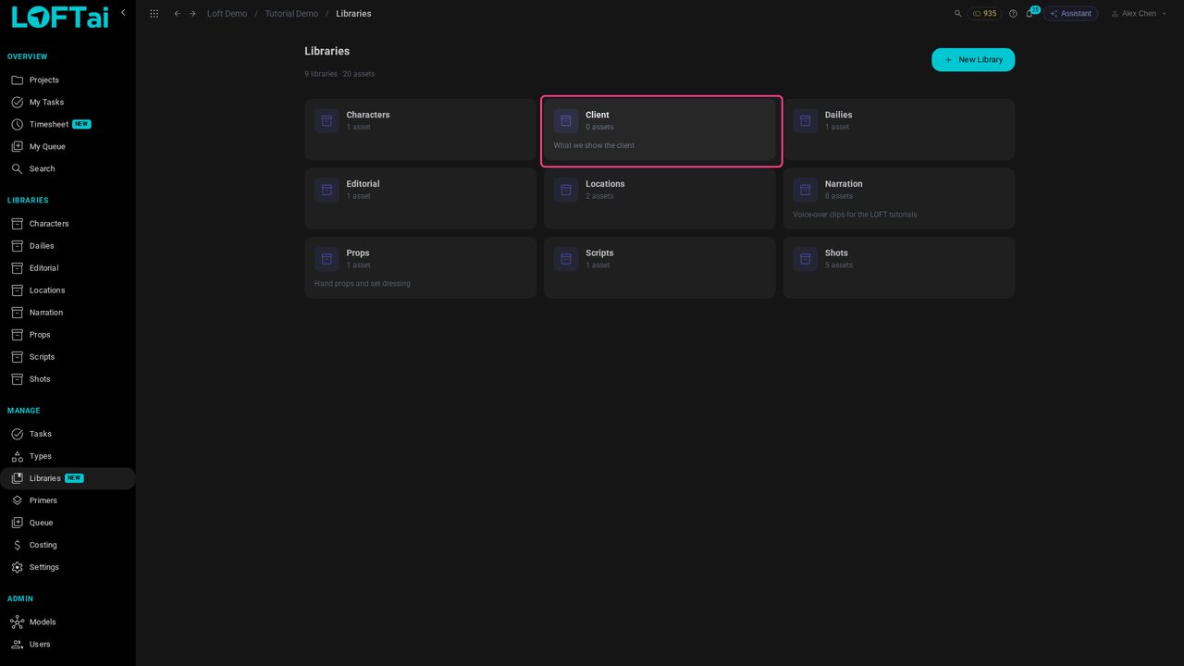Open the Timesheet page

point(68,125)
